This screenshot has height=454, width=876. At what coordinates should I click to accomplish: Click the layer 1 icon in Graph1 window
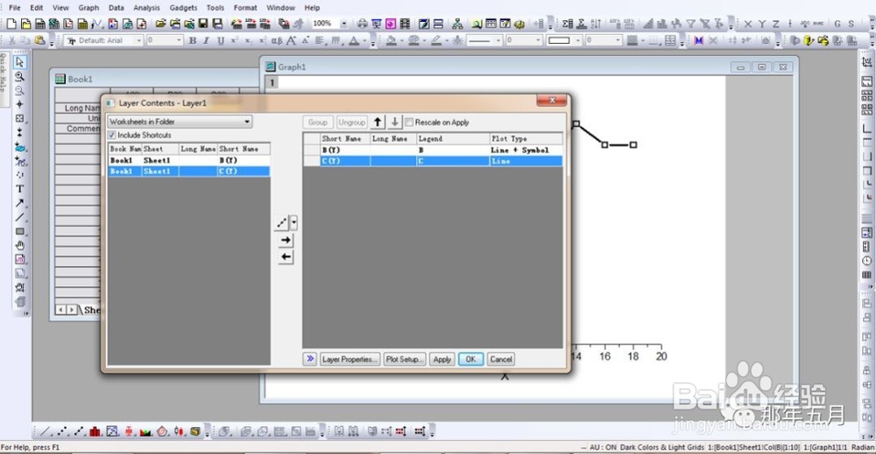click(x=272, y=82)
